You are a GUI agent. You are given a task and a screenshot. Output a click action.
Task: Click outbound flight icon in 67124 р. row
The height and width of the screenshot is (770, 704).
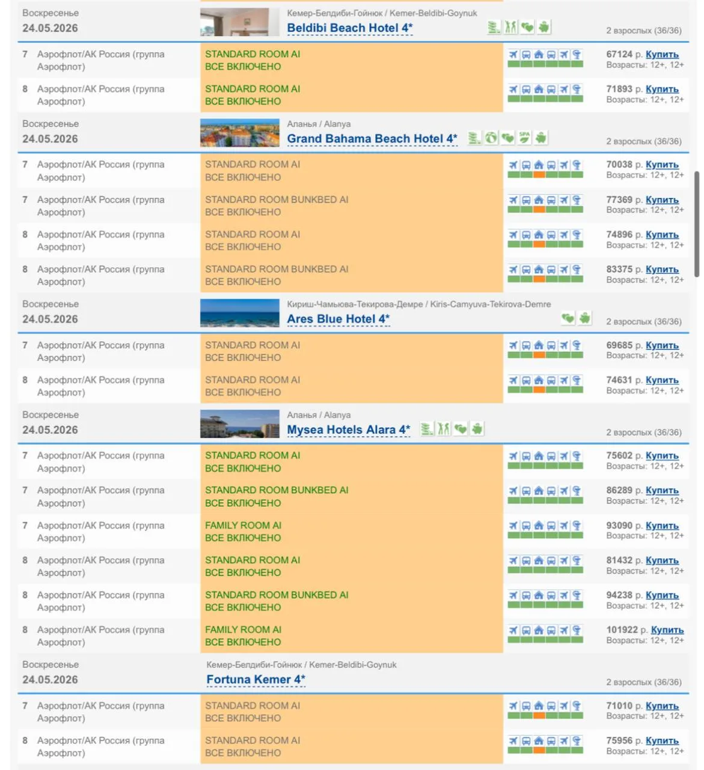pyautogui.click(x=513, y=55)
